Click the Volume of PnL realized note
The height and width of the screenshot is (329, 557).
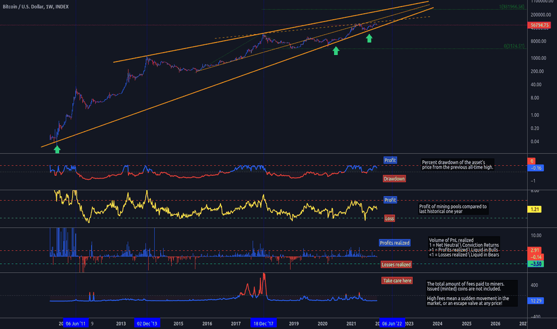pyautogui.click(x=464, y=247)
